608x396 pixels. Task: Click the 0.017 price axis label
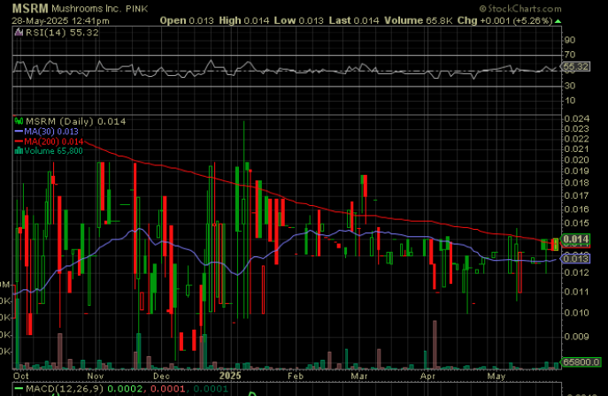[577, 195]
